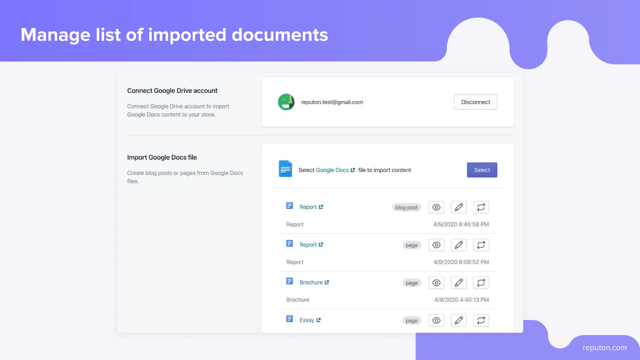Click the page badge in Report row
The image size is (640, 360).
click(x=412, y=245)
